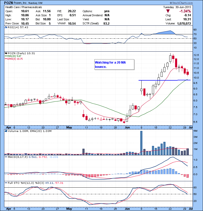Click the EMA(8) 10.75 legend text
203x211 pixels.
pos(15,59)
